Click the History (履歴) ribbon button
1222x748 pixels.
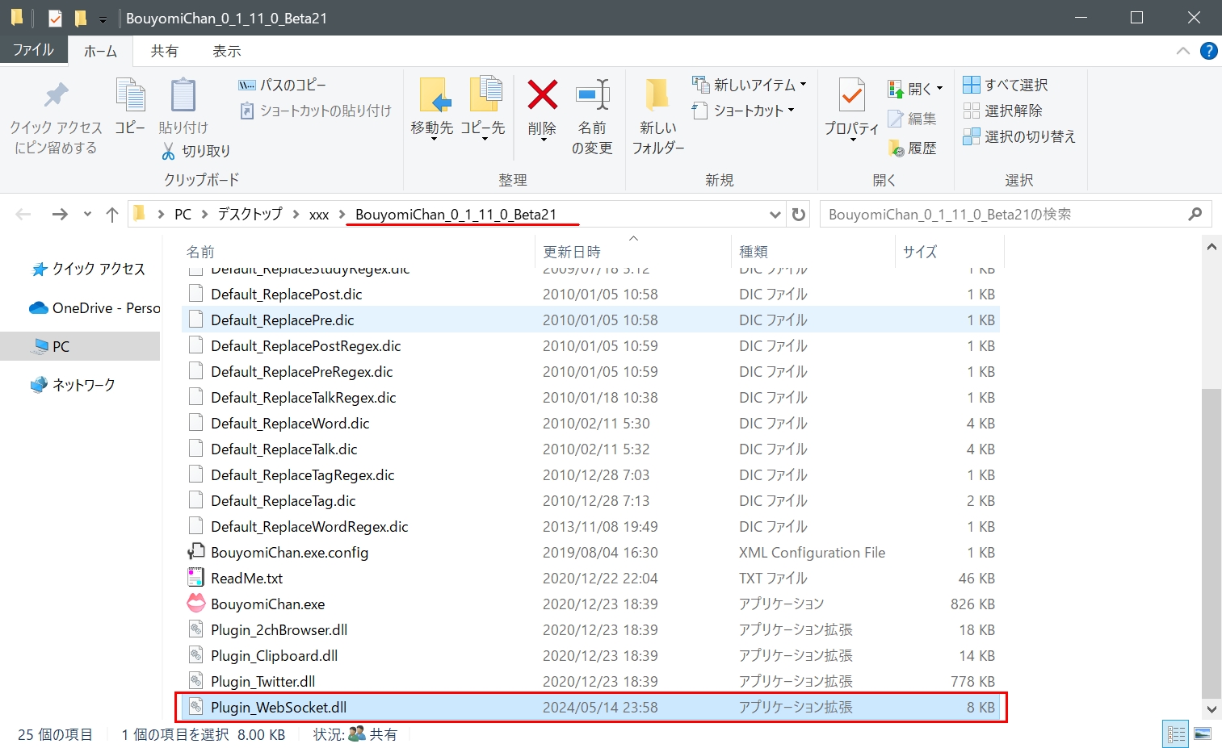[x=912, y=148]
